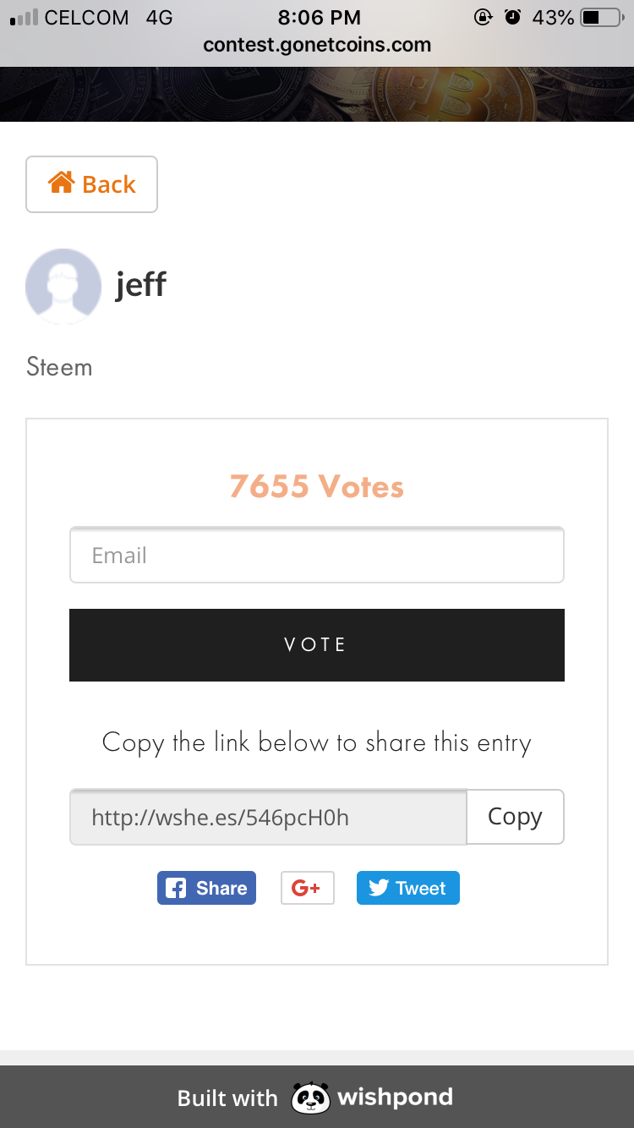Tap the battery icon in status bar
The height and width of the screenshot is (1128, 634).
click(601, 17)
